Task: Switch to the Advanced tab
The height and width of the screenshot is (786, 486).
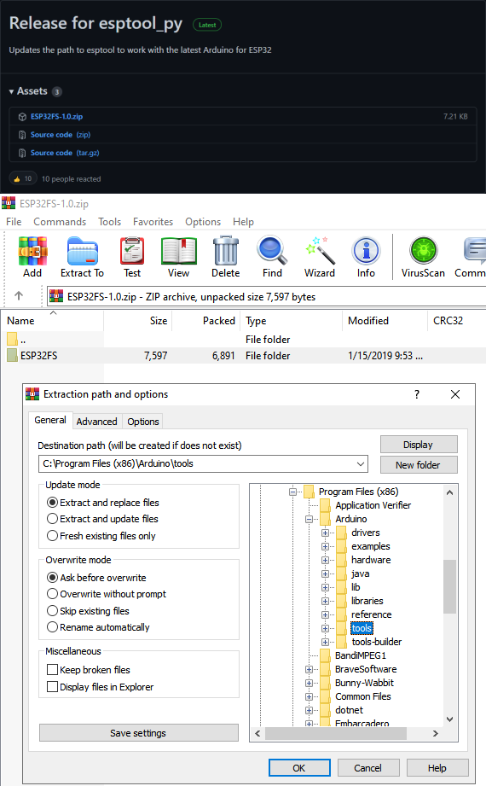Action: click(96, 422)
